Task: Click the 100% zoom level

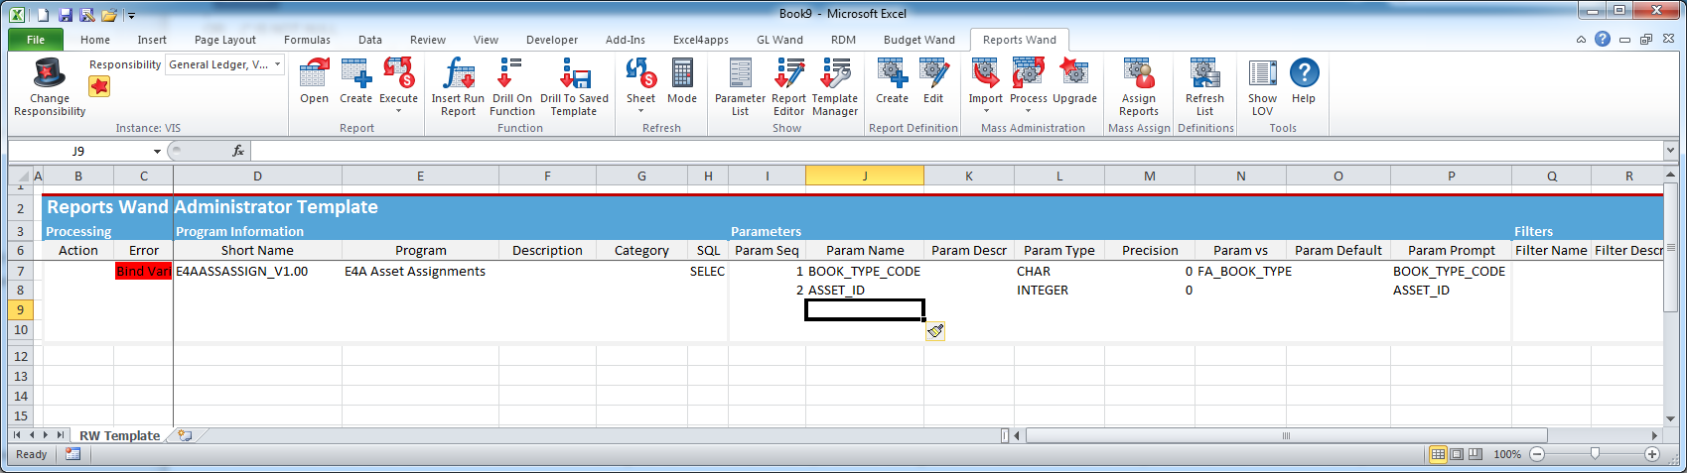Action: (1507, 454)
